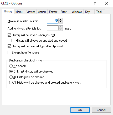This screenshot has width=113, height=115.
Task: Open the Key tab
Action: click(x=88, y=12)
